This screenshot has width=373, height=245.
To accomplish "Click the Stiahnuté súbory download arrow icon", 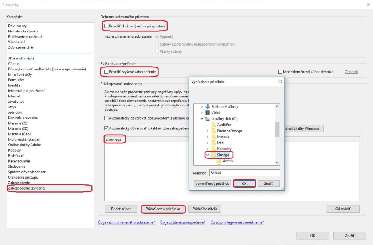I will point(208,107).
